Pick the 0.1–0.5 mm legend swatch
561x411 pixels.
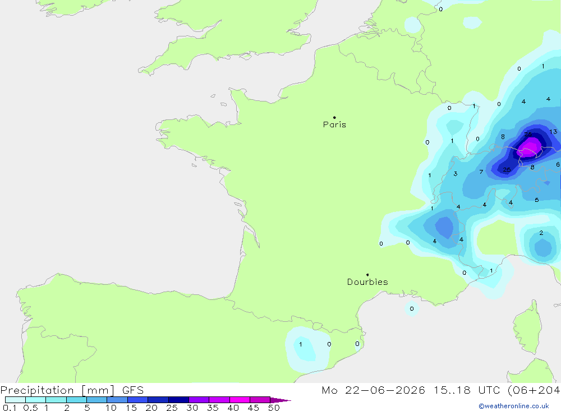(x=15, y=400)
